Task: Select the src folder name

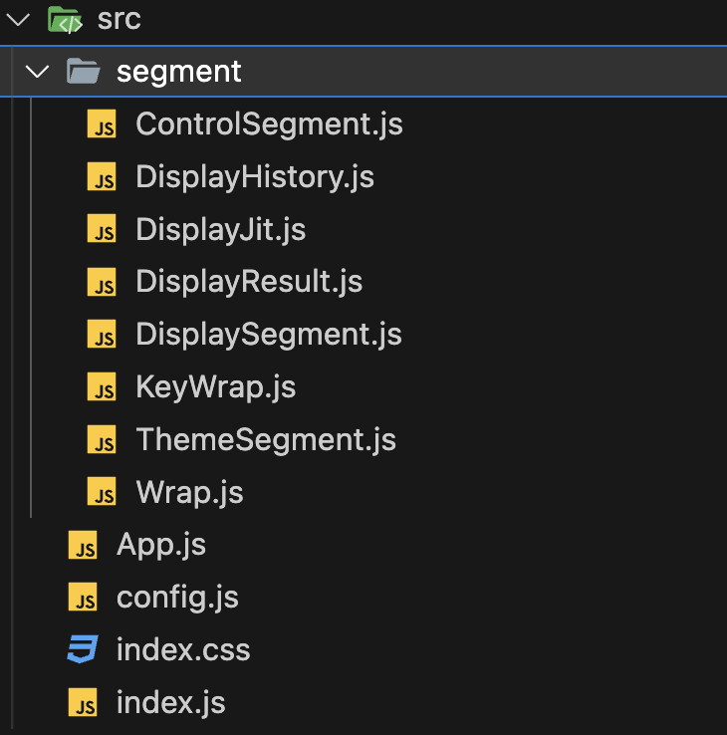Action: tap(120, 19)
